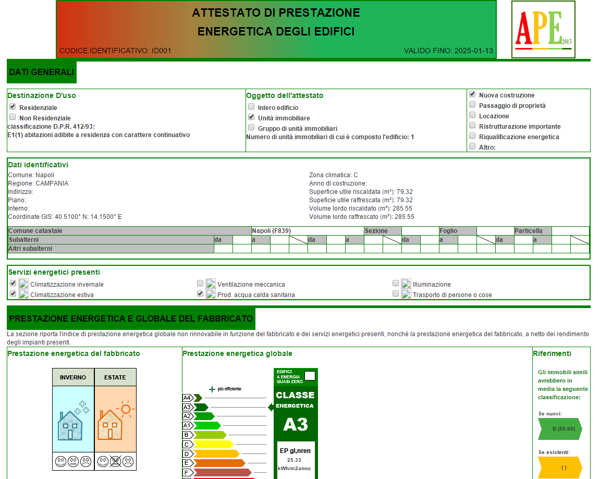Select the happy smiley under Estate
Viewport: 600px width, 479px height.
[103, 461]
